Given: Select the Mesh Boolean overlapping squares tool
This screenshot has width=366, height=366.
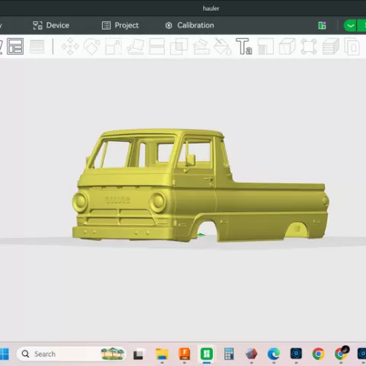Looking at the screenshot, I should click(179, 47).
